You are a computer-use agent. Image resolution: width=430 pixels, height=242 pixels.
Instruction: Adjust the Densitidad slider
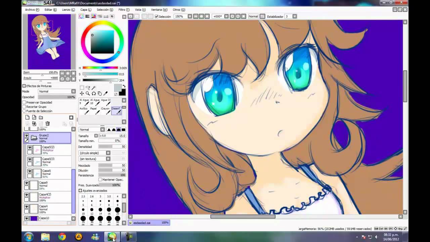pyautogui.click(x=112, y=147)
